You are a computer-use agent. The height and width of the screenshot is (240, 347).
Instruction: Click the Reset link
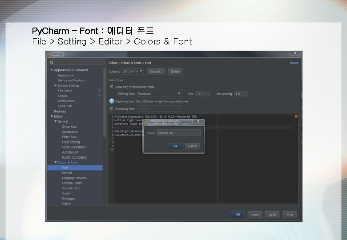click(x=294, y=63)
